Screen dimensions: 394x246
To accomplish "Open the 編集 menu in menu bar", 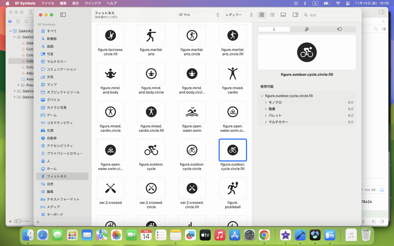I will click(63, 3).
